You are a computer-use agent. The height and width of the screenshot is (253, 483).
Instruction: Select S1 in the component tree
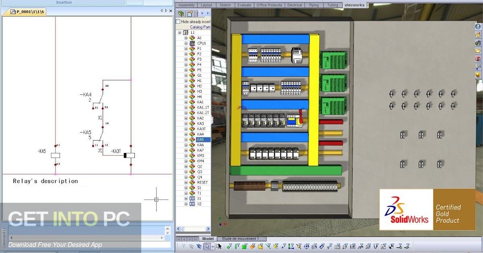199,188
